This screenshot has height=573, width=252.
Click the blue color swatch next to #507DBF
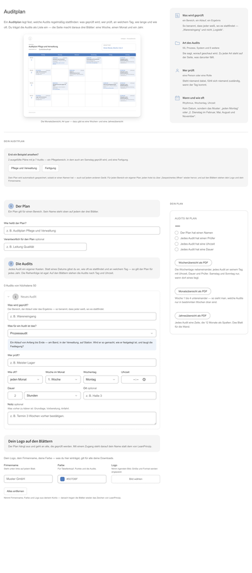click(x=62, y=479)
